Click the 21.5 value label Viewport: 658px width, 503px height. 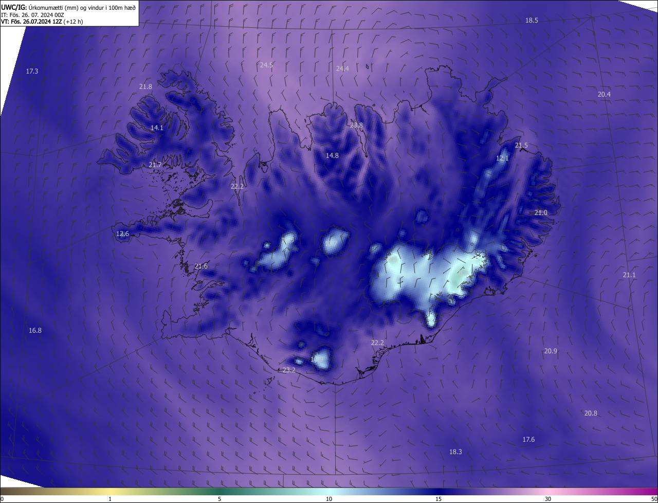[521, 146]
